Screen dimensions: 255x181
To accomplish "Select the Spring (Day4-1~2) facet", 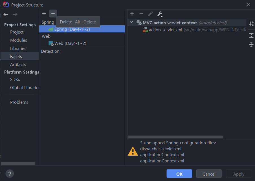I will tap(82, 29).
